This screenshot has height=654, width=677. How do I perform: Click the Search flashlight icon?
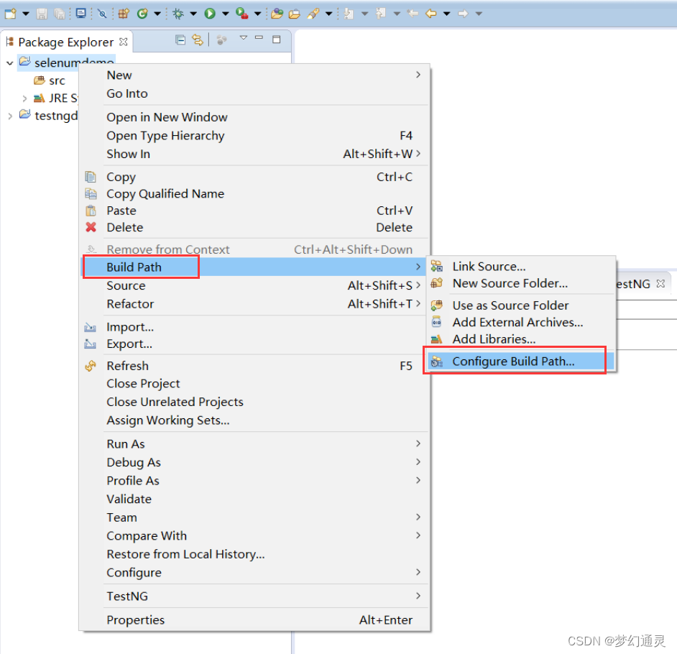(313, 14)
